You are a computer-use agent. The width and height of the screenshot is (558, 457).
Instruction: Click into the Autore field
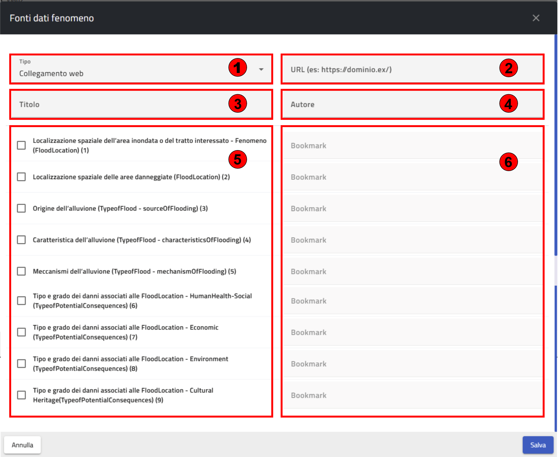[x=387, y=105]
